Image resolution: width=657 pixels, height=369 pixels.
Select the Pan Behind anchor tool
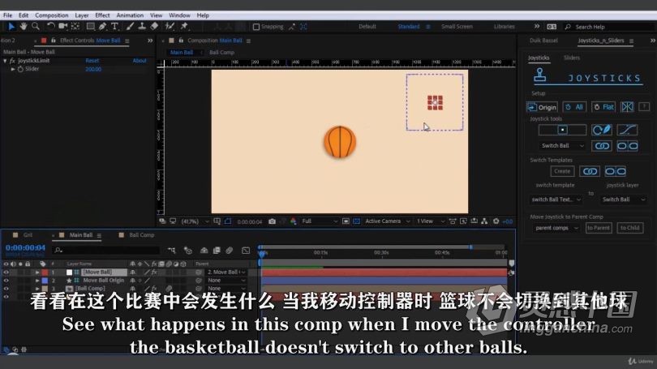pyautogui.click(x=75, y=27)
